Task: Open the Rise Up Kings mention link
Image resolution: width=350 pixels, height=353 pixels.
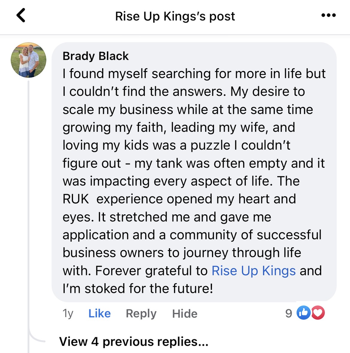Action: (254, 271)
